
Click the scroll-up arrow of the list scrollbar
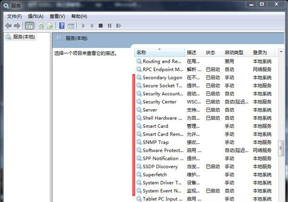(281, 52)
